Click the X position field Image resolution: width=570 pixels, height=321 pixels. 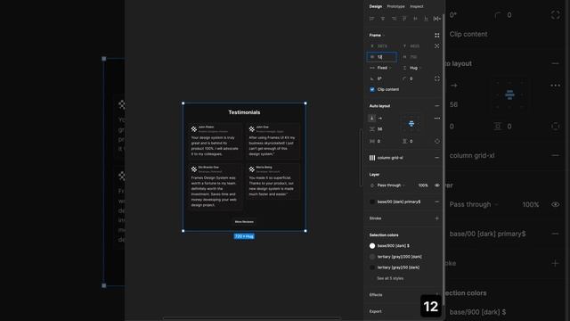click(x=382, y=46)
